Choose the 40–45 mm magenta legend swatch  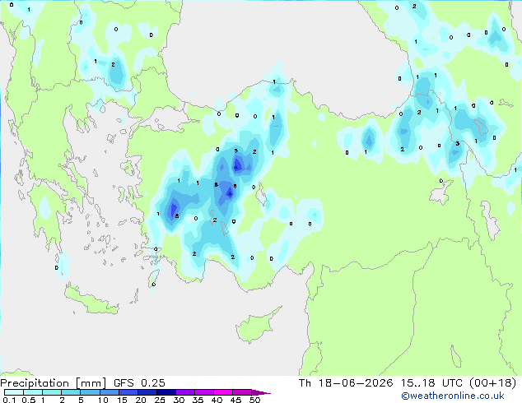coord(223,392)
